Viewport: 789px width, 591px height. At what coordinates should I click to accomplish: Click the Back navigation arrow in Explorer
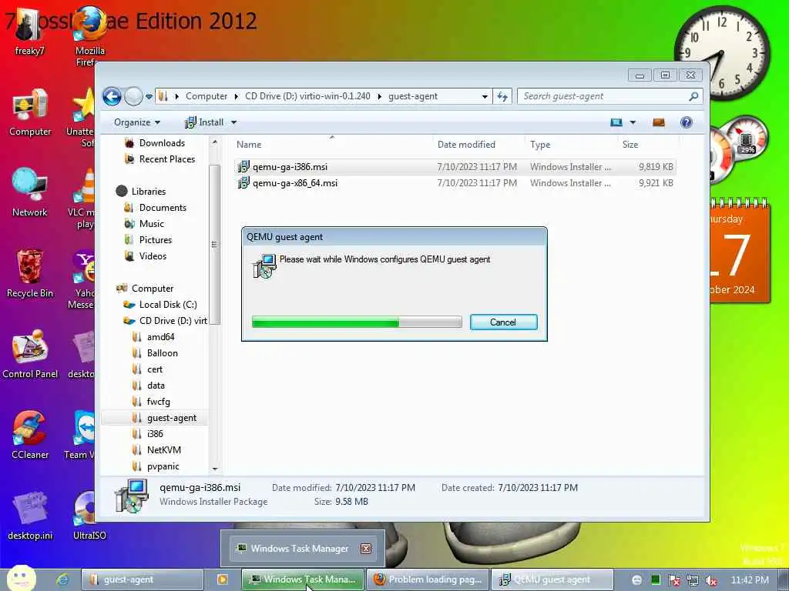pyautogui.click(x=112, y=96)
